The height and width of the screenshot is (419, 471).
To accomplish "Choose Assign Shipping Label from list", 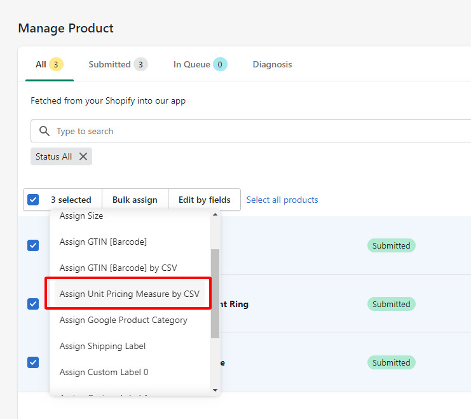I will tap(102, 346).
